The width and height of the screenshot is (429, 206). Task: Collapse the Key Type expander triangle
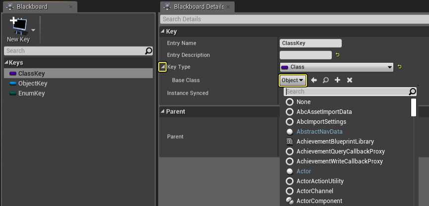(x=163, y=67)
